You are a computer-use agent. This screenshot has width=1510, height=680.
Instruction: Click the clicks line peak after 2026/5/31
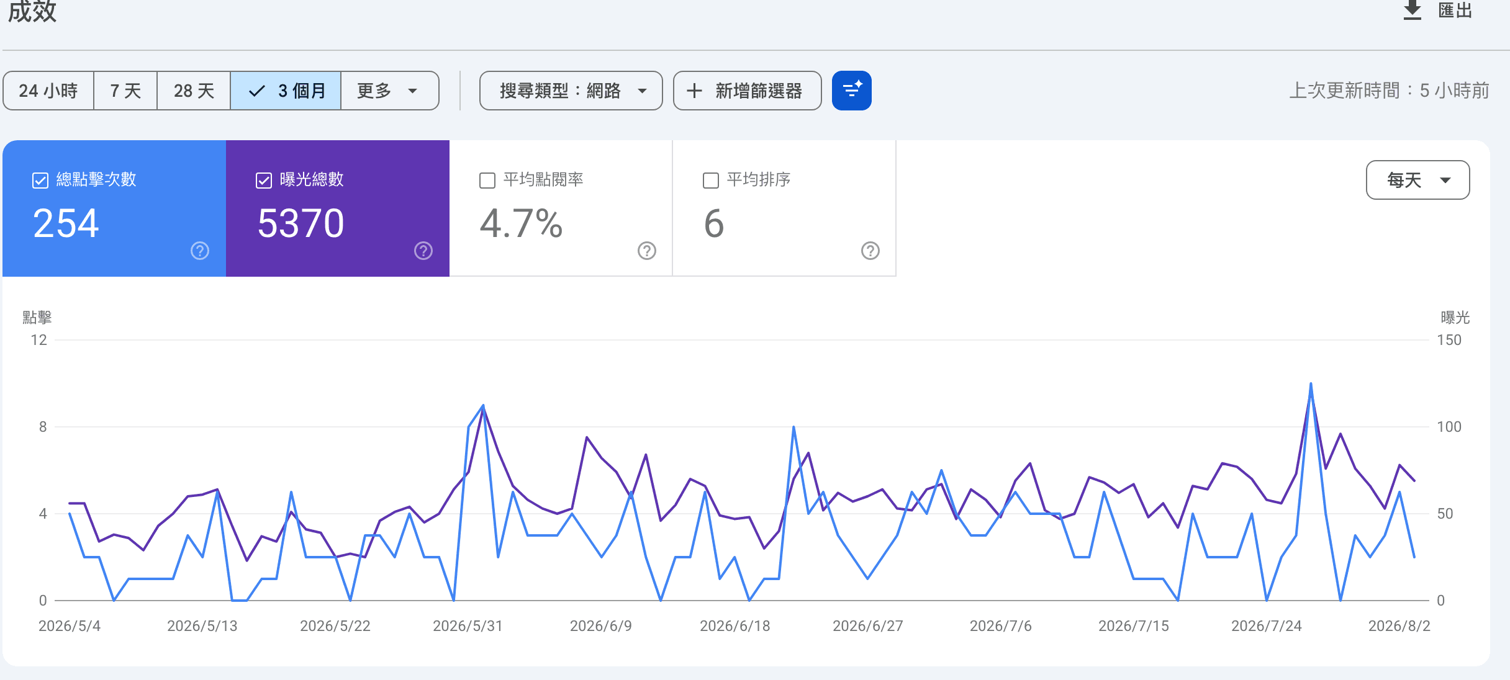click(483, 406)
